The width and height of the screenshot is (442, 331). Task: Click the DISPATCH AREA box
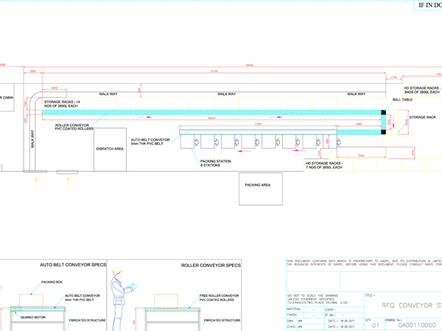[x=109, y=149]
